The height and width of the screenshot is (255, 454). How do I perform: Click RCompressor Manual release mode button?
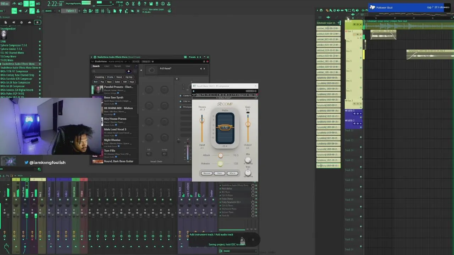pos(207,173)
